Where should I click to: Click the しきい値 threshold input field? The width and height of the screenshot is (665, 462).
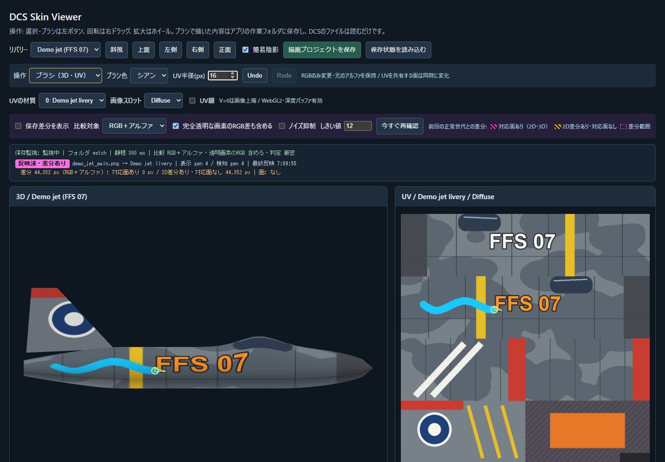click(x=357, y=126)
